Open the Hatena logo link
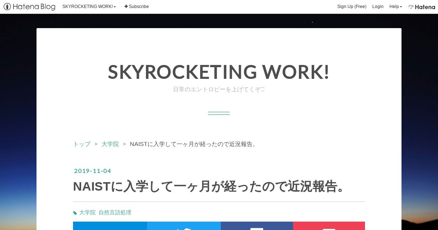The height and width of the screenshot is (230, 438). click(422, 7)
